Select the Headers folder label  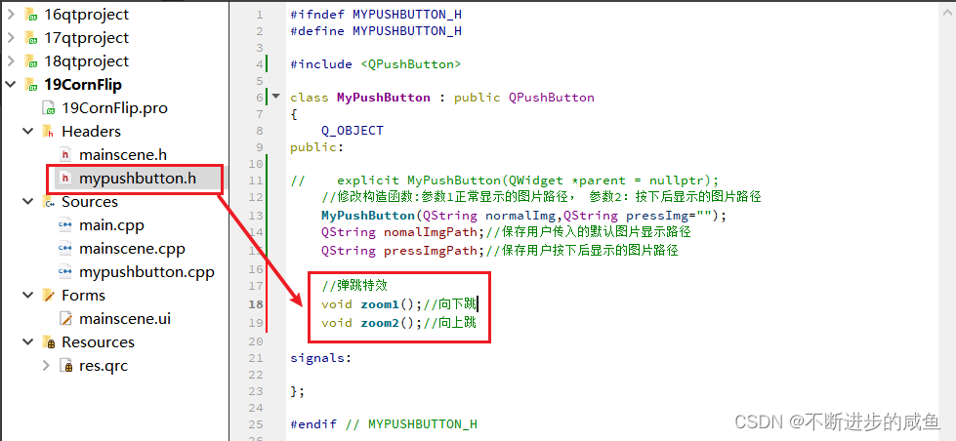tap(92, 131)
